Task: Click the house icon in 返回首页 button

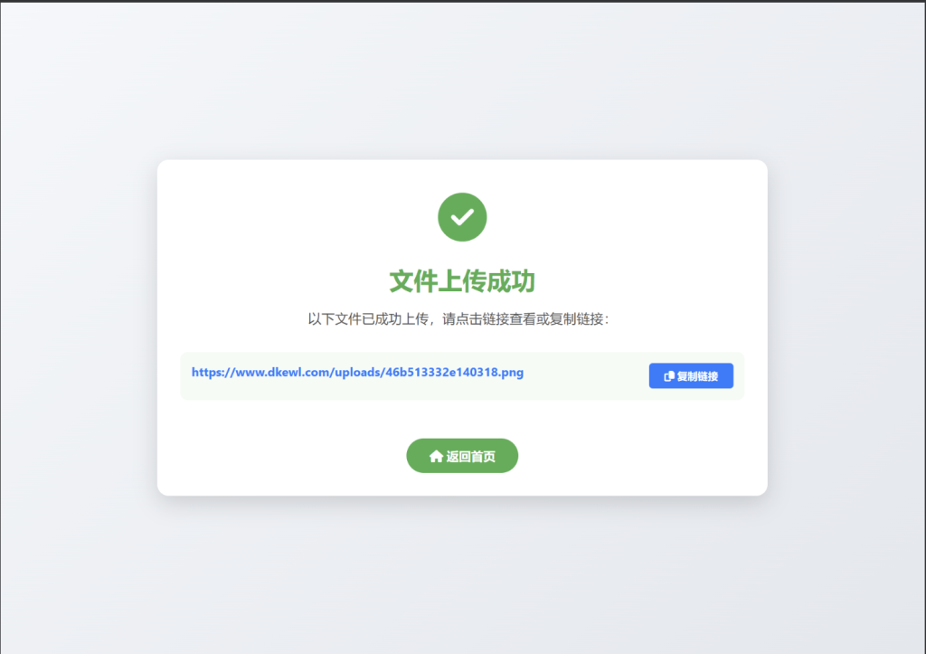Action: [437, 456]
